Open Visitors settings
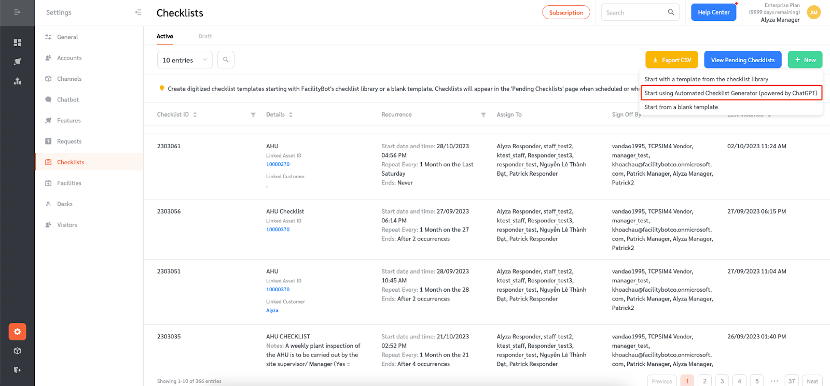830x386 pixels. click(67, 225)
